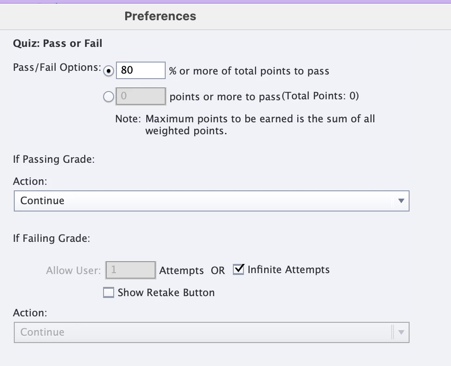This screenshot has width=451, height=366.
Task: Open the If Failing Grade Action dropdown
Action: coord(212,332)
